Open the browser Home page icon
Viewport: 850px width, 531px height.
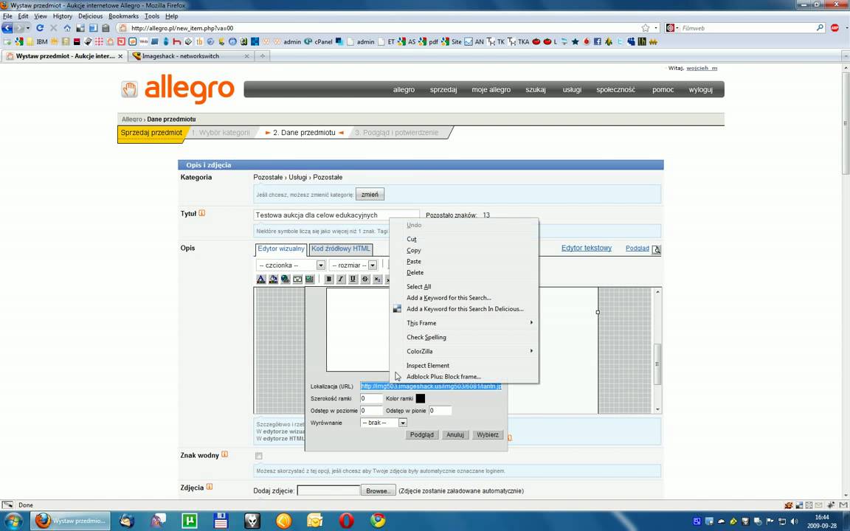pyautogui.click(x=66, y=27)
